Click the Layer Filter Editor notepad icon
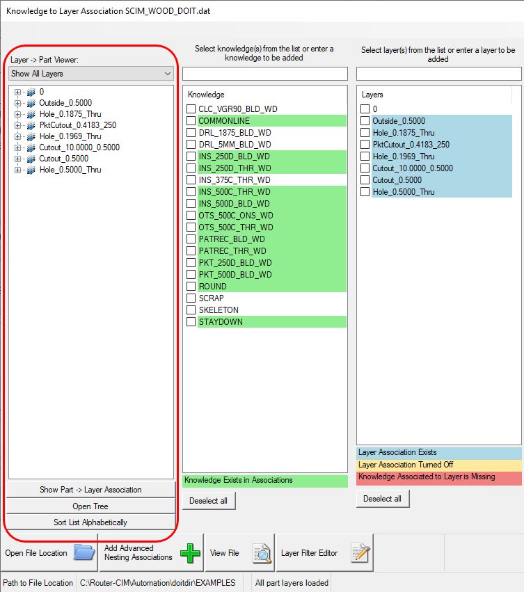The width and height of the screenshot is (524, 592). click(360, 553)
